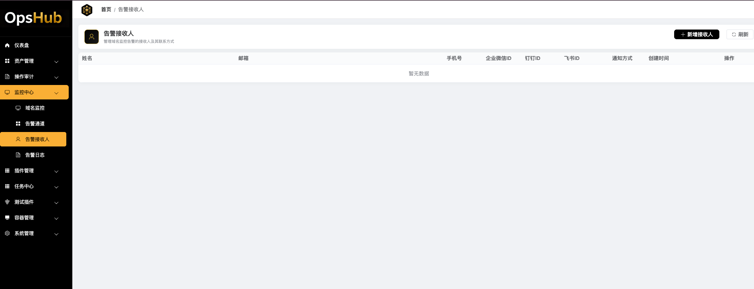754x289 pixels.
Task: Click the person icon beside 告警接收人 menu
Action: tap(18, 139)
